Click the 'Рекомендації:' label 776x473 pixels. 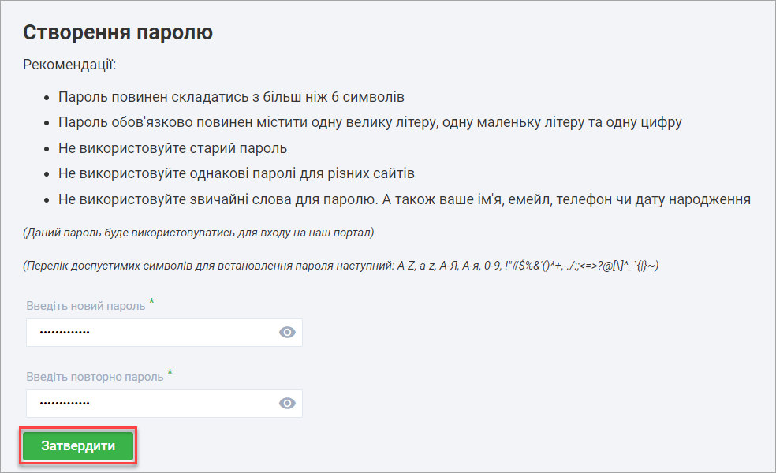point(69,64)
